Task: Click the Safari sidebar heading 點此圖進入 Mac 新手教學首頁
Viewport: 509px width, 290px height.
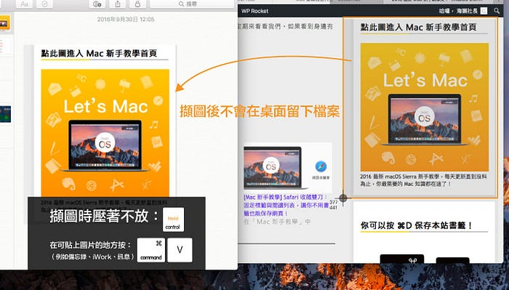Action: pos(418,27)
